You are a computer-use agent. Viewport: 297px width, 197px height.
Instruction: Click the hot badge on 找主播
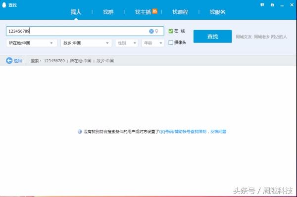(x=155, y=11)
